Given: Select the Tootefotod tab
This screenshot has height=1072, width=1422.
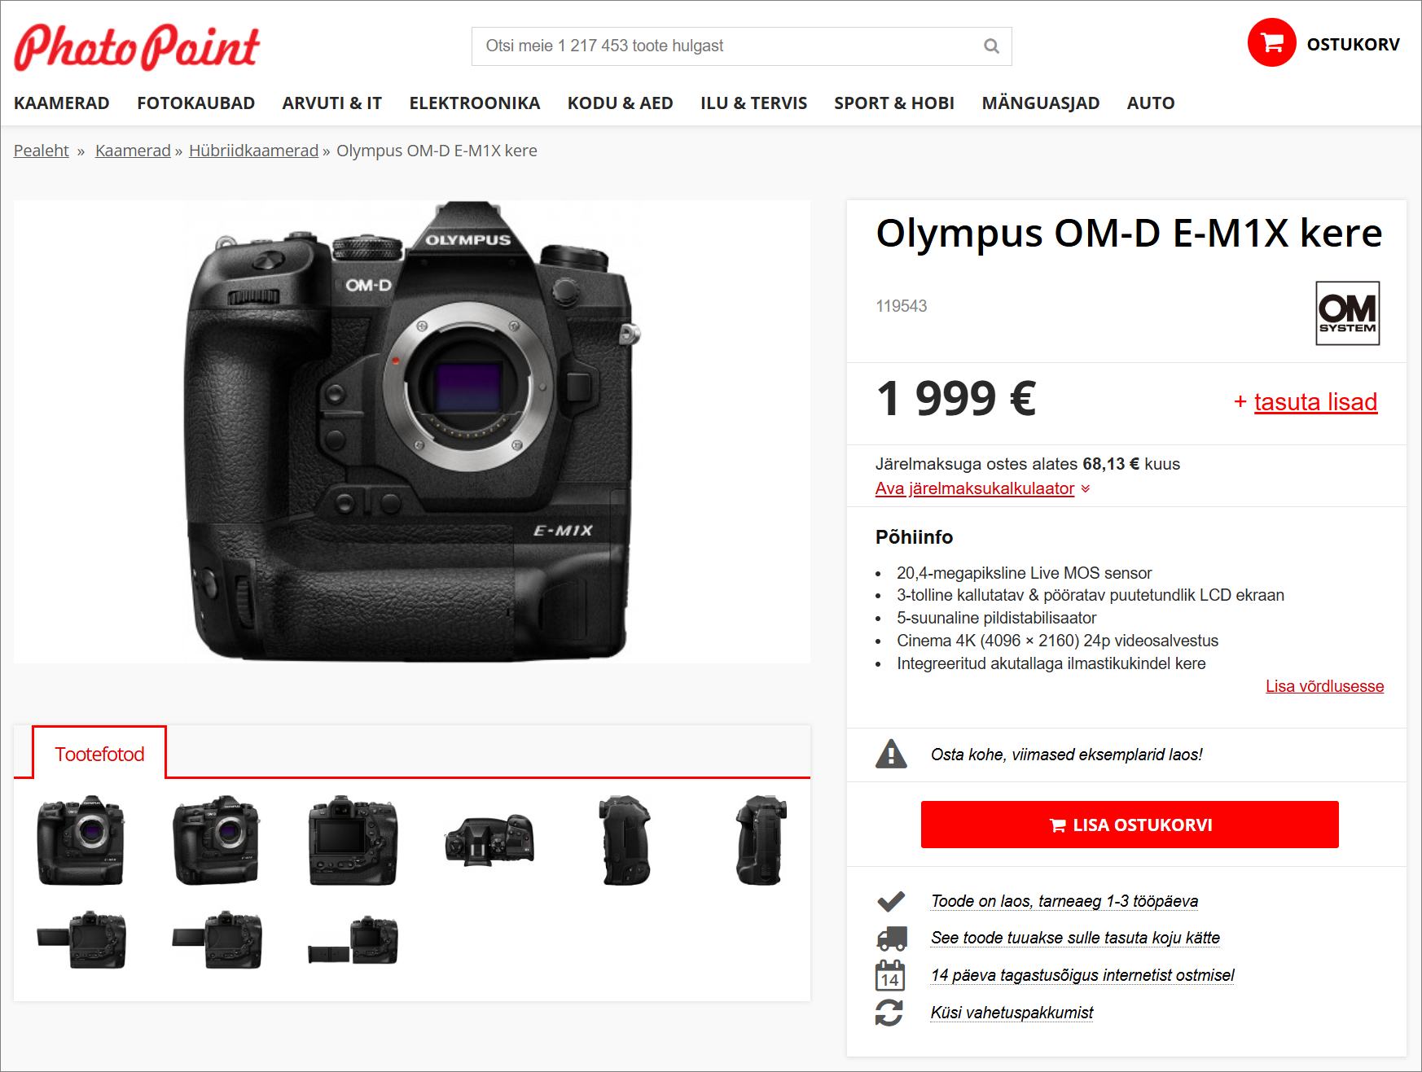Looking at the screenshot, I should 99,754.
